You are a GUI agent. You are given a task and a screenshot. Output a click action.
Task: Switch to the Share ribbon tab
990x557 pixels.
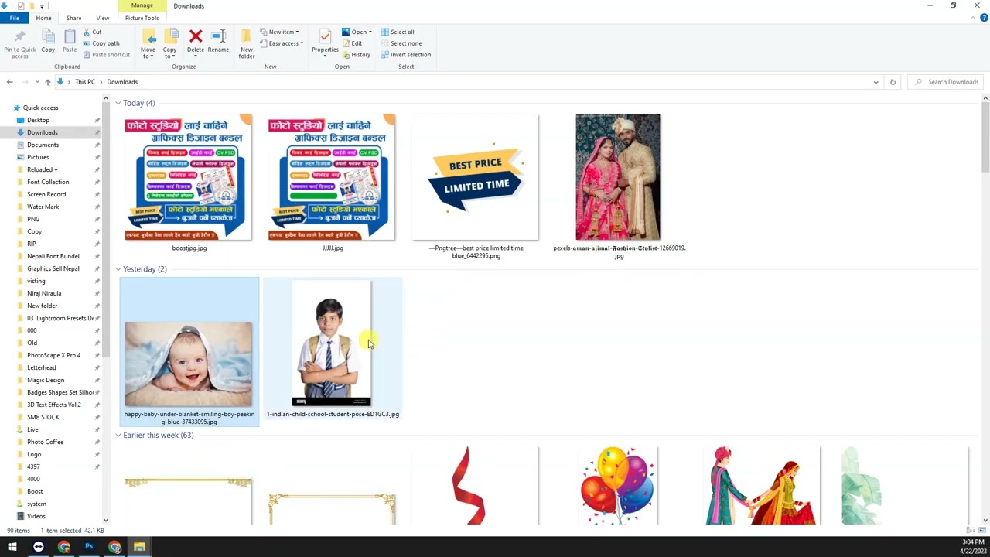[x=73, y=18]
